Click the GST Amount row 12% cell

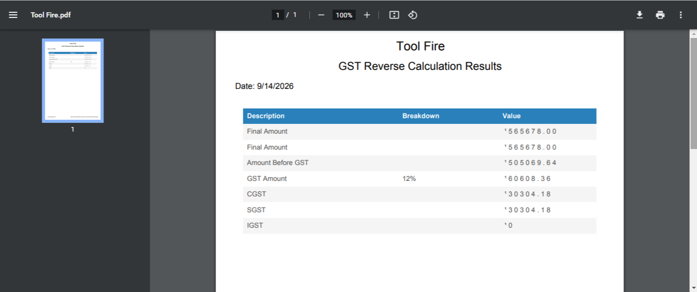(409, 178)
